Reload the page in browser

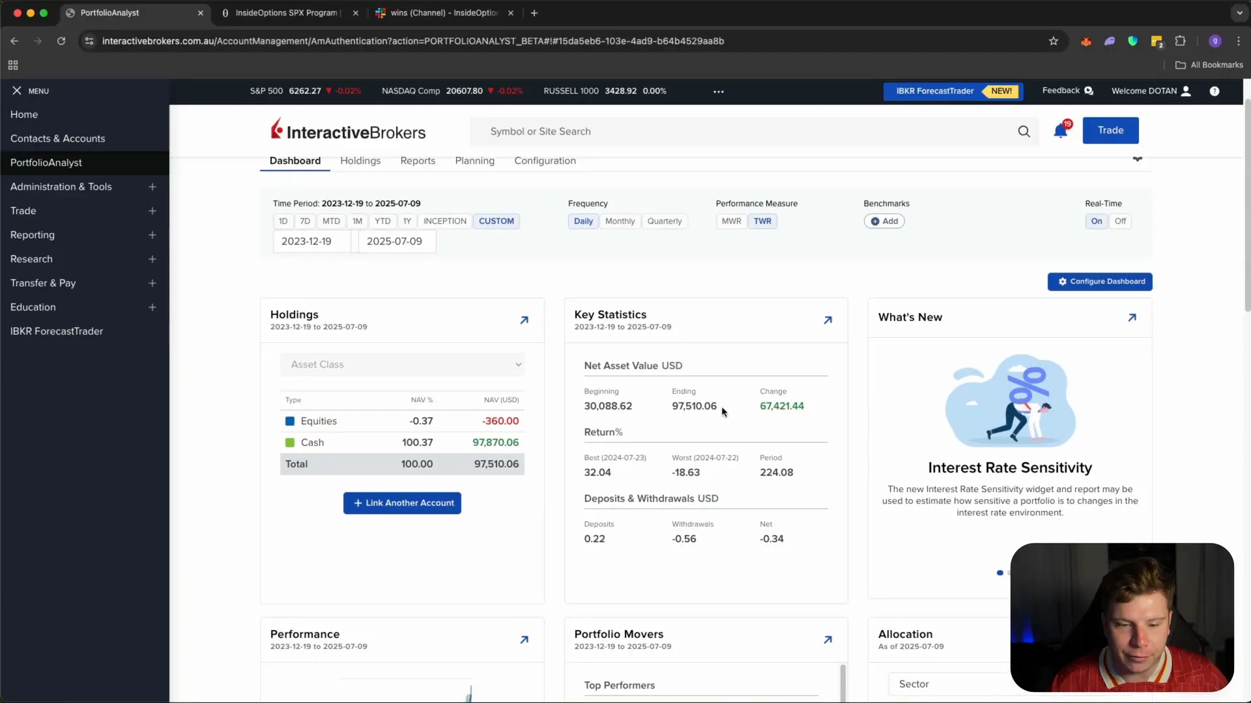point(61,41)
